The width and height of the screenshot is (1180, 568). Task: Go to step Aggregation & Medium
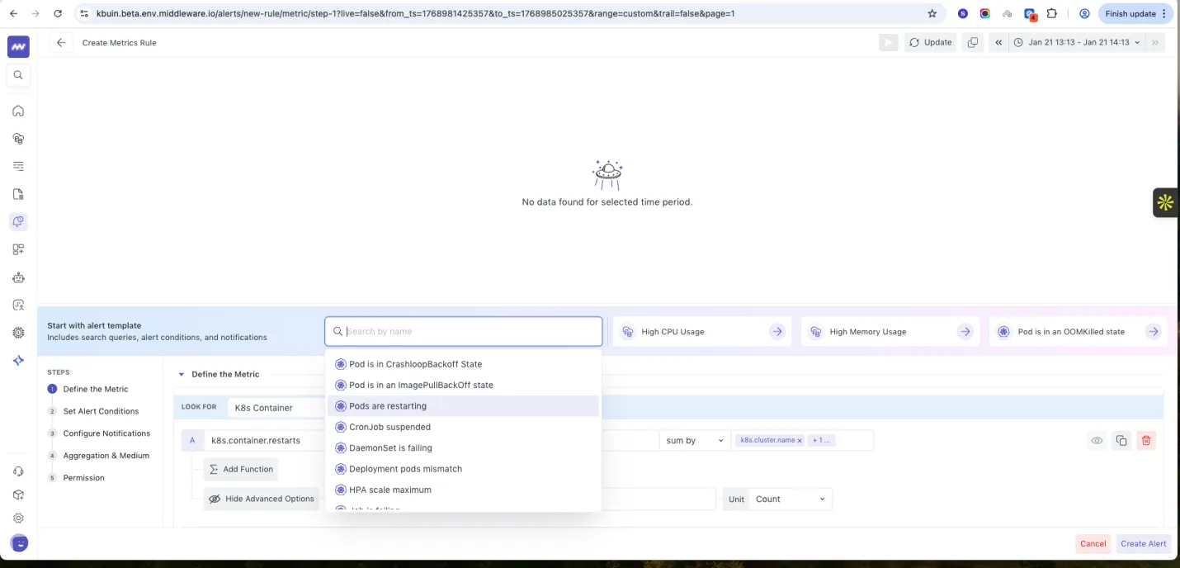point(106,456)
